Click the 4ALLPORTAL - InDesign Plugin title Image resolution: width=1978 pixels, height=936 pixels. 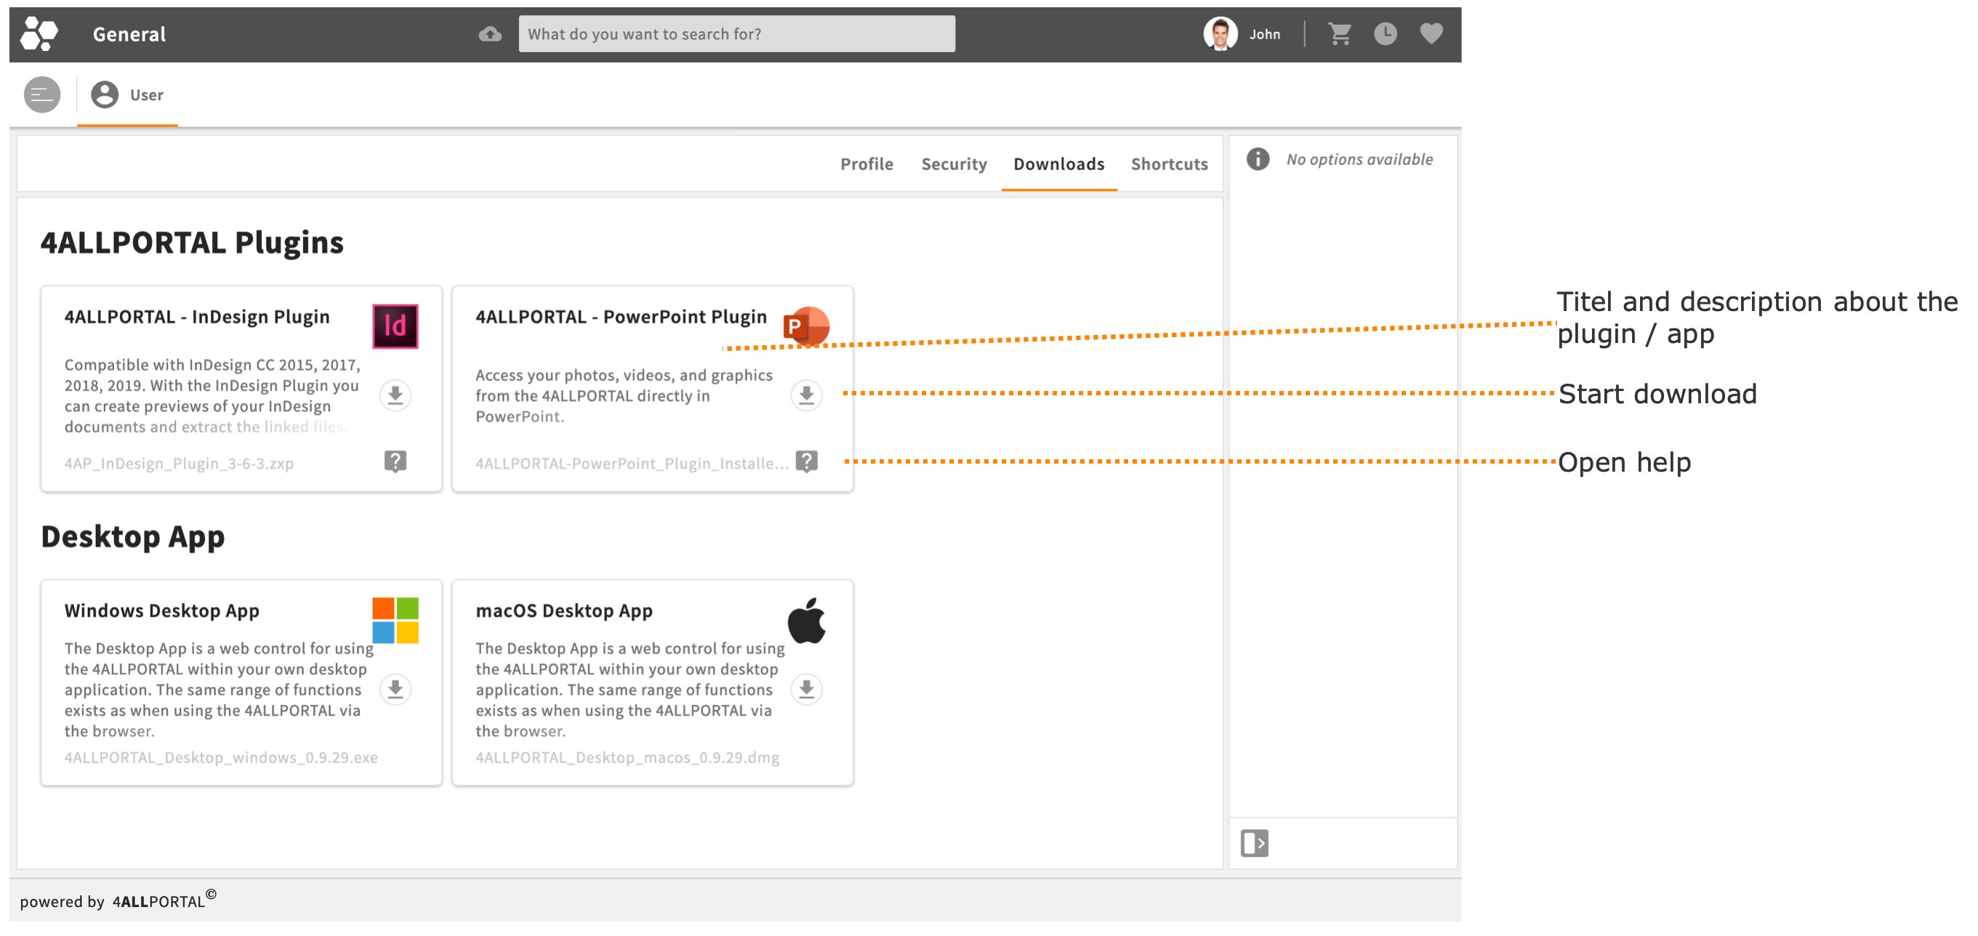[x=197, y=317]
